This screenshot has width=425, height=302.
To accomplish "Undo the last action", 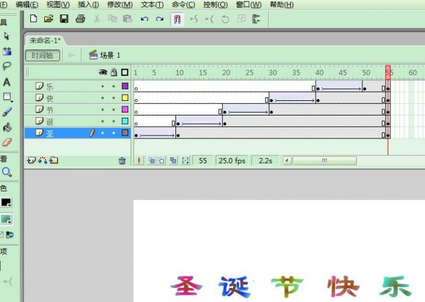I will (144, 19).
